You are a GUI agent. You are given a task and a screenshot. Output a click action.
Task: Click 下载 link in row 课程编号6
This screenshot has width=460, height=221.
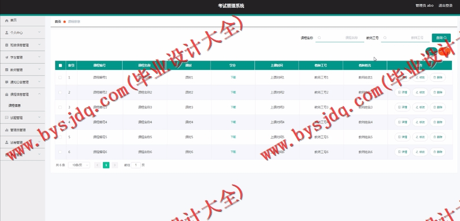233,152
